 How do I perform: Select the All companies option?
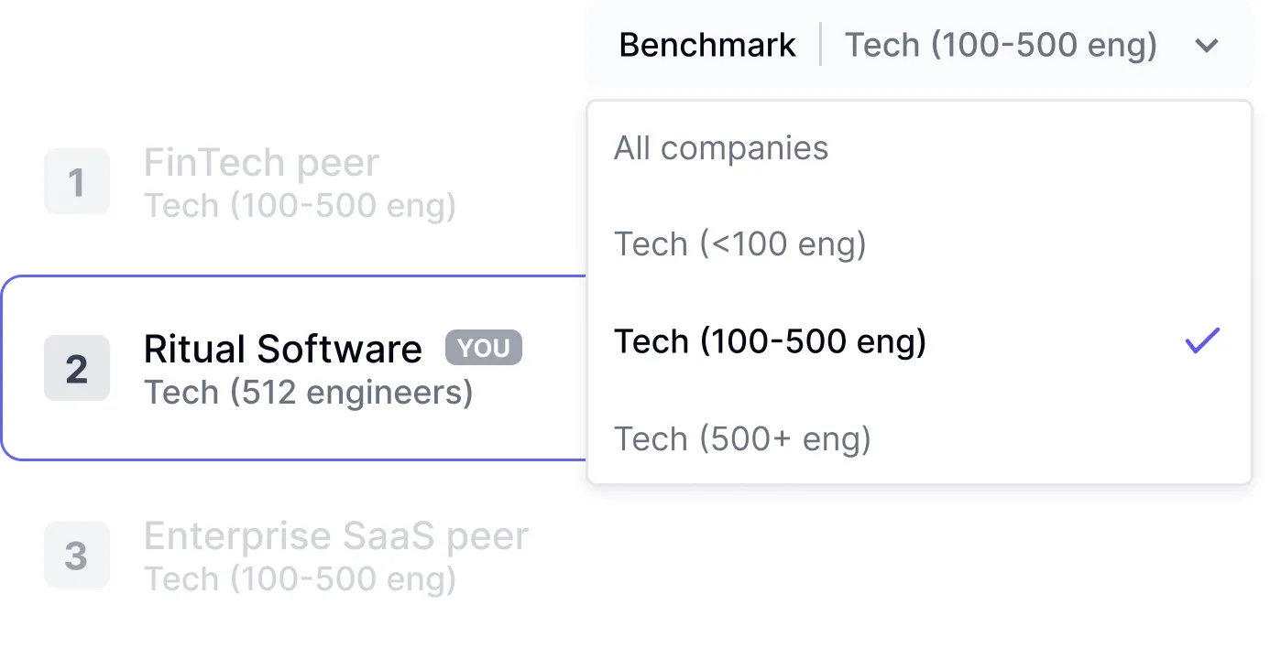tap(721, 148)
